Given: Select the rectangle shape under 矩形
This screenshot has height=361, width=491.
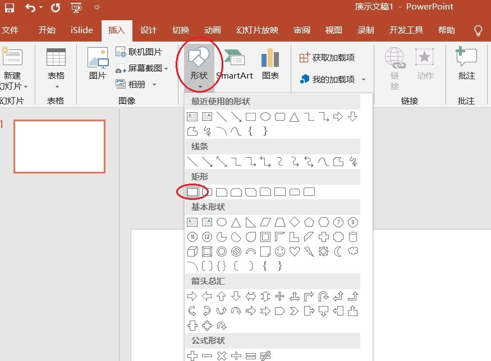Looking at the screenshot, I should pyautogui.click(x=192, y=192).
